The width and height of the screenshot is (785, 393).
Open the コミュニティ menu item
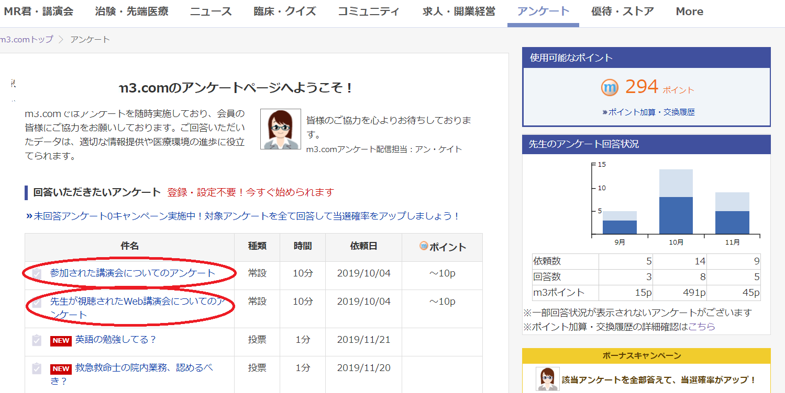pyautogui.click(x=369, y=11)
